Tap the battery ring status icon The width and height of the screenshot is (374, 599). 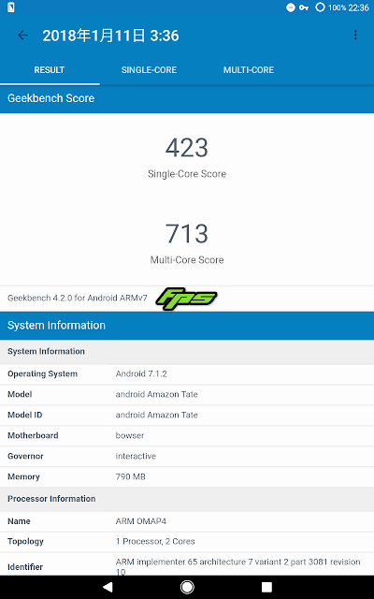tap(320, 7)
